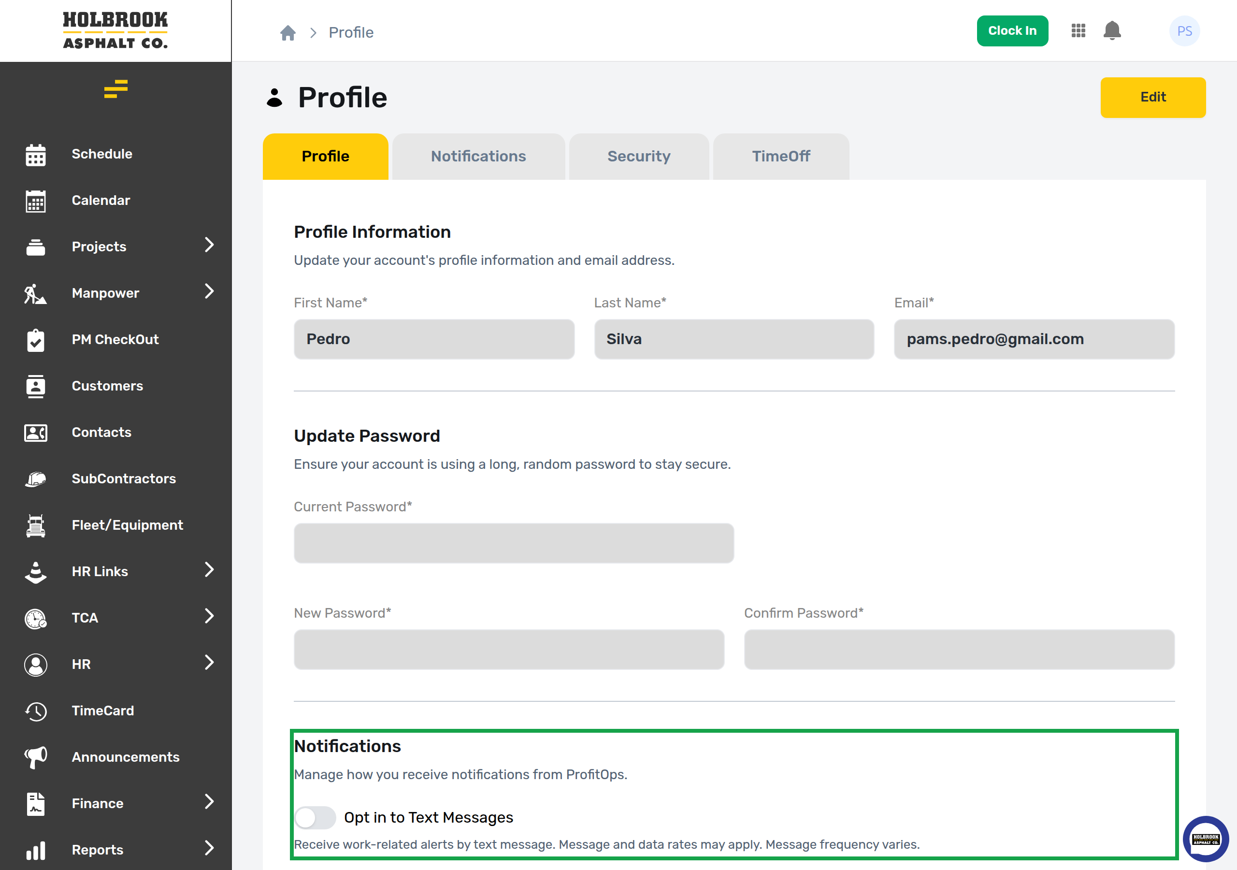Viewport: 1237px width, 870px height.
Task: Open the PS user avatar menu
Action: 1184,31
